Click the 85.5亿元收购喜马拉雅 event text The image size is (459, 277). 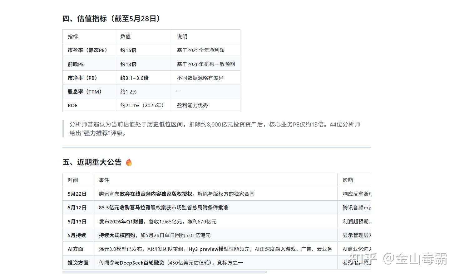[125, 208]
